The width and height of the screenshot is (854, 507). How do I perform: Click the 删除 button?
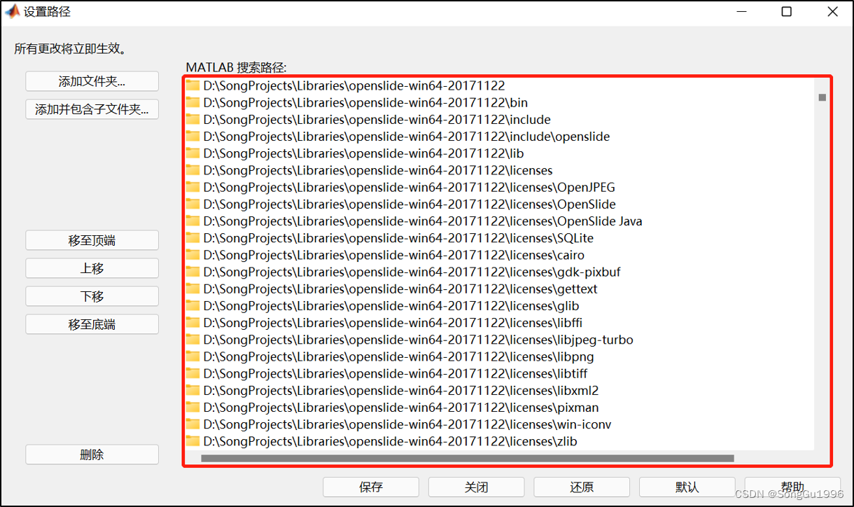[x=92, y=454]
